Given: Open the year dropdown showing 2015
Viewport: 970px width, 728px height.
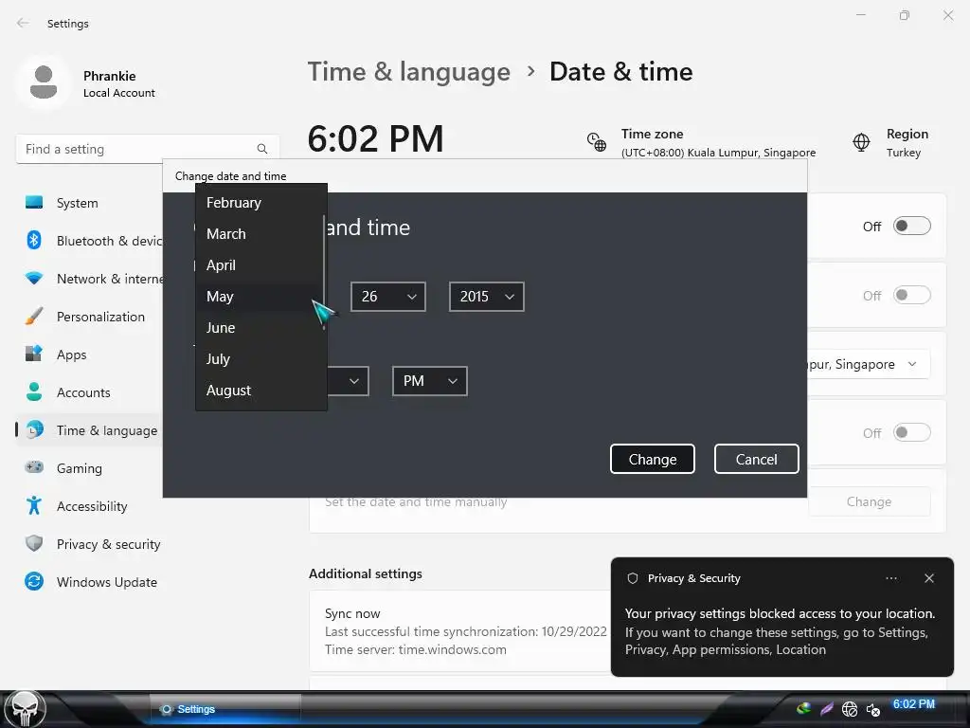Looking at the screenshot, I should 486,297.
